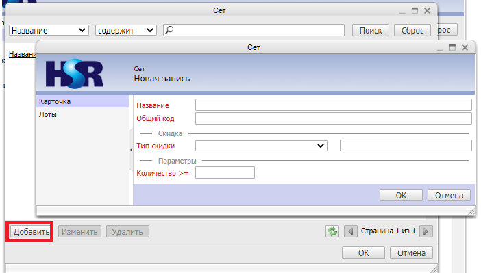This screenshot has width=481, height=273.
Task: Focus the discount value field beside Тип скидки
Action: 406,146
